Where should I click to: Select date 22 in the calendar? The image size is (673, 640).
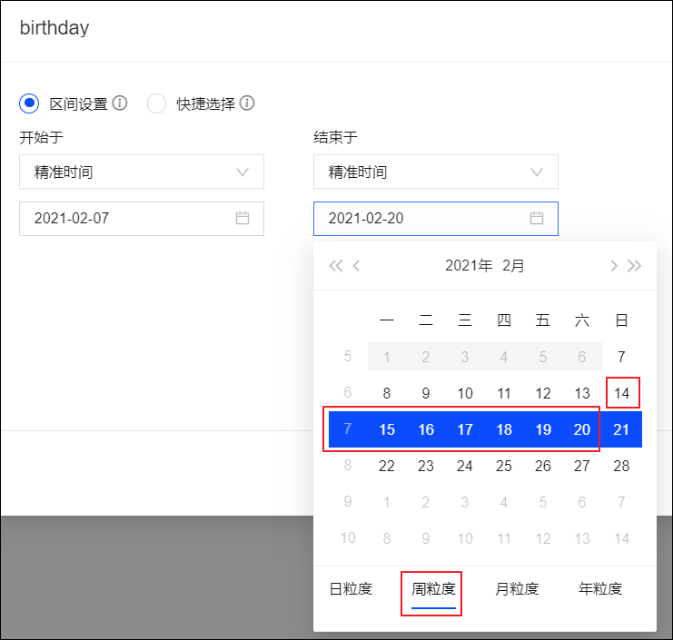[x=387, y=466]
